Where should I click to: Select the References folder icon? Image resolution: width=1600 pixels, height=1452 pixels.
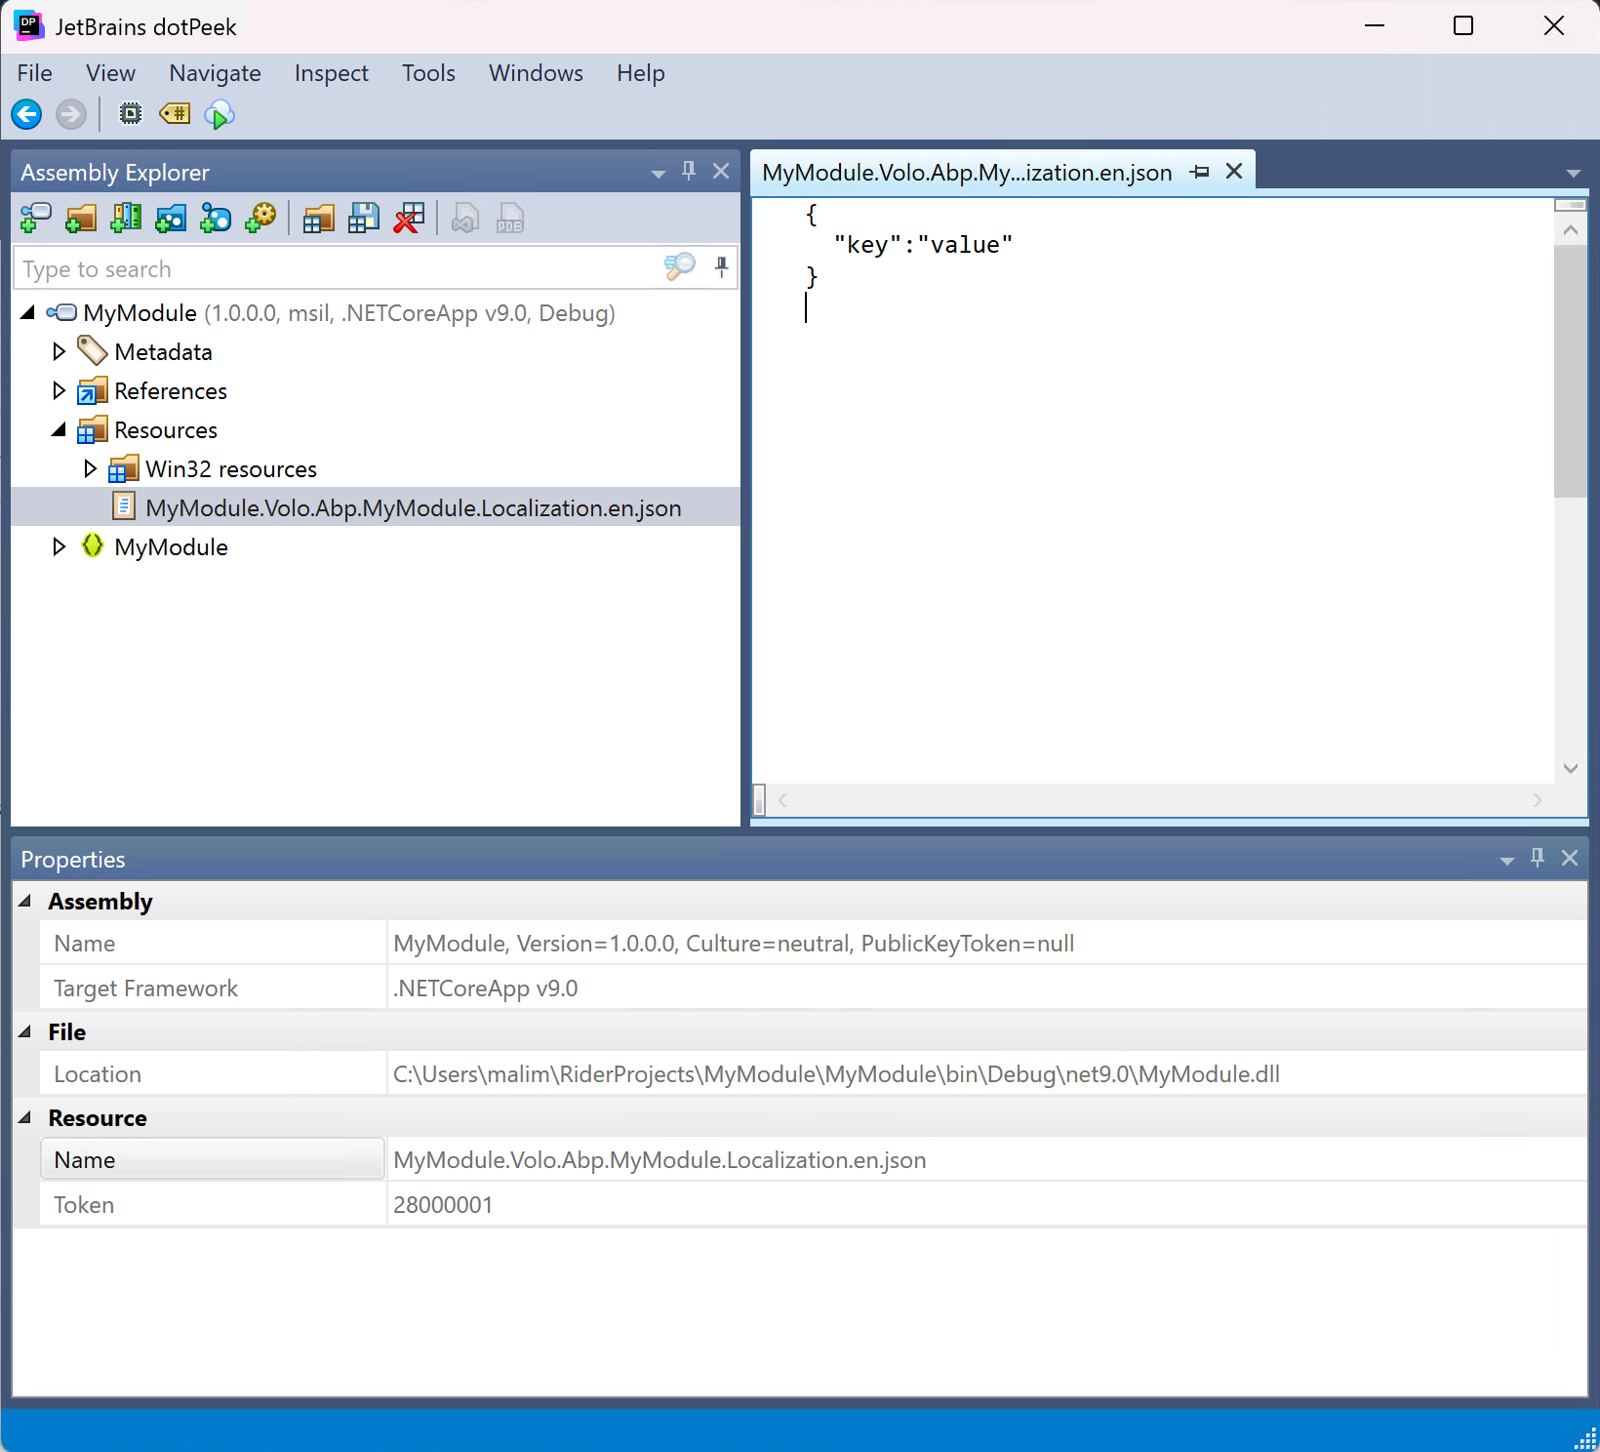point(92,390)
